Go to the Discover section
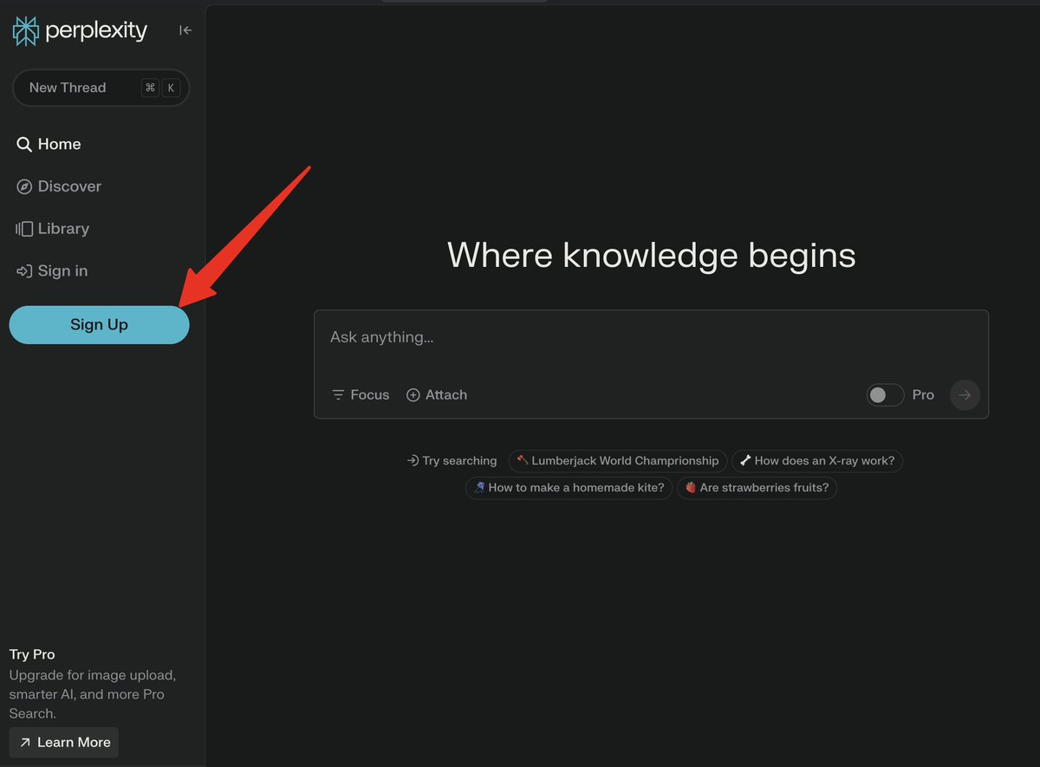 59,186
